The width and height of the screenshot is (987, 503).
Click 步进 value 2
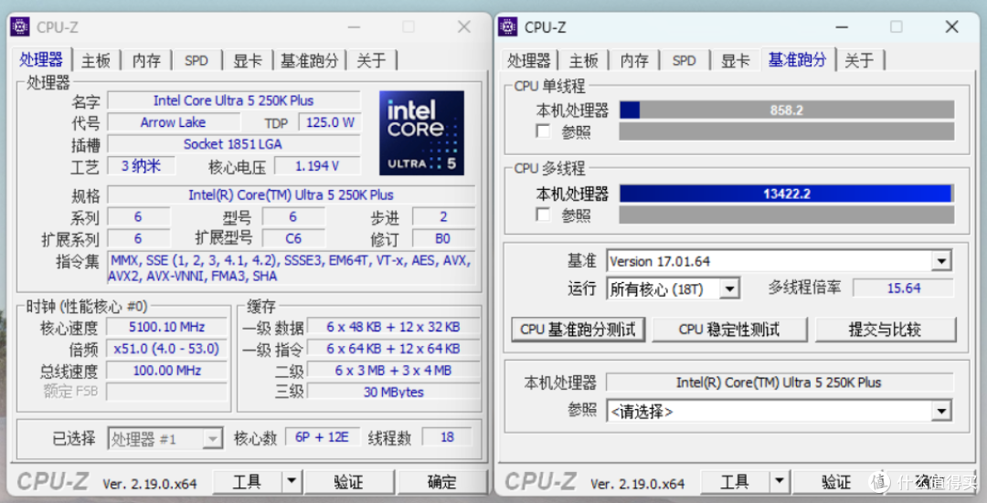[443, 217]
